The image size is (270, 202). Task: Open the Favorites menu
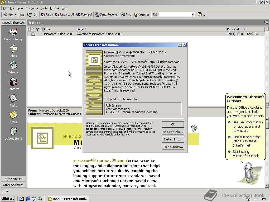(x=32, y=8)
